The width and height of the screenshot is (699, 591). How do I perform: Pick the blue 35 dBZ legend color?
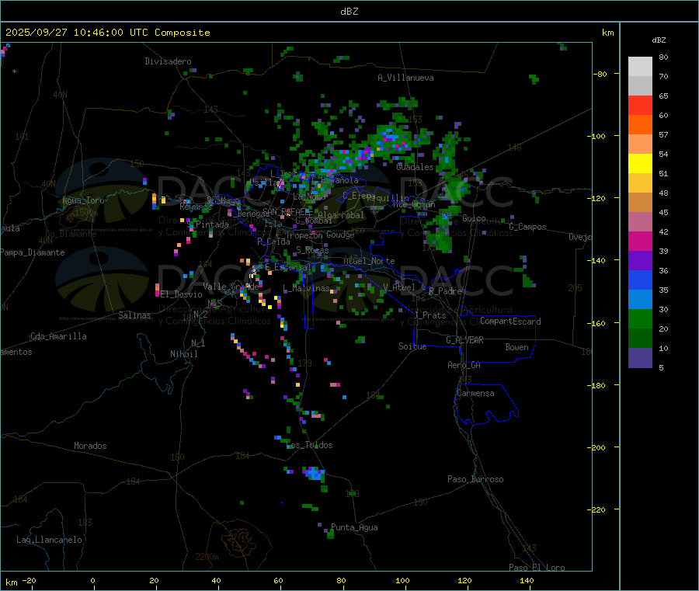[x=640, y=280]
